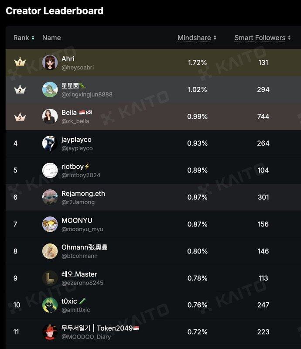
Task: Sort by Smart Followers arrows
Action: tap(289, 38)
